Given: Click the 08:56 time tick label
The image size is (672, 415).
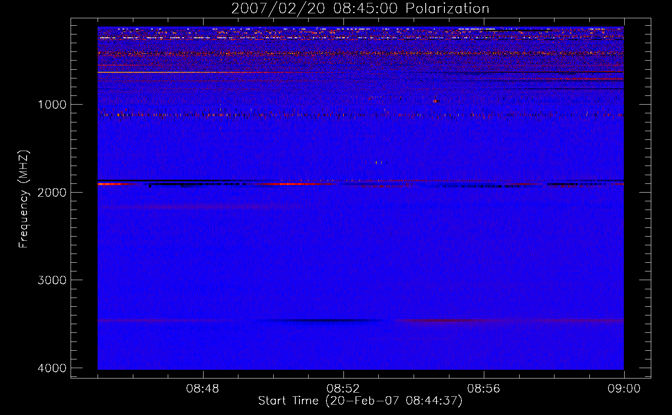Looking at the screenshot, I should 484,389.
